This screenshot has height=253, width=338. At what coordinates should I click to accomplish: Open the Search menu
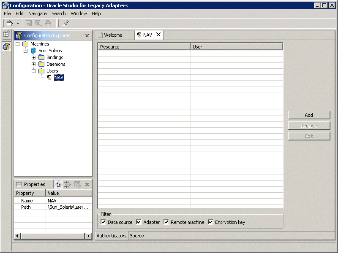[59, 13]
